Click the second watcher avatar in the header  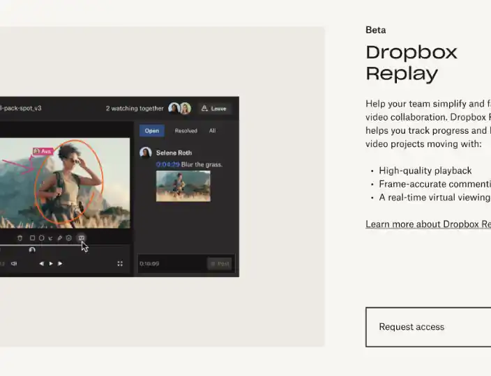(x=185, y=108)
